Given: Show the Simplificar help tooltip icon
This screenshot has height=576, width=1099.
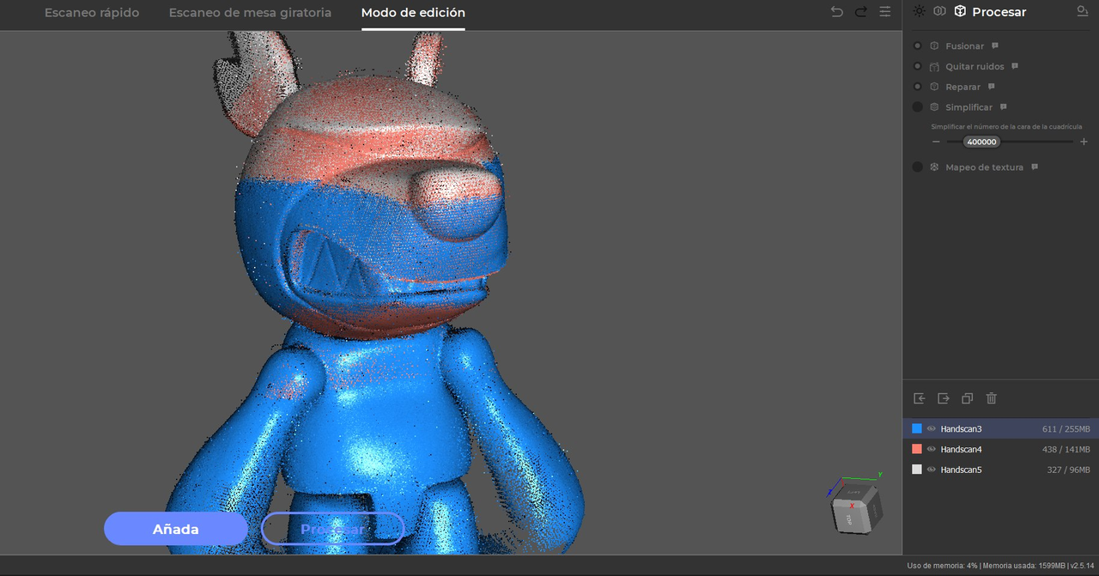Looking at the screenshot, I should 1003,107.
